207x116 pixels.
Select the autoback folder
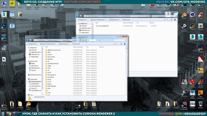pyautogui.click(x=50, y=59)
